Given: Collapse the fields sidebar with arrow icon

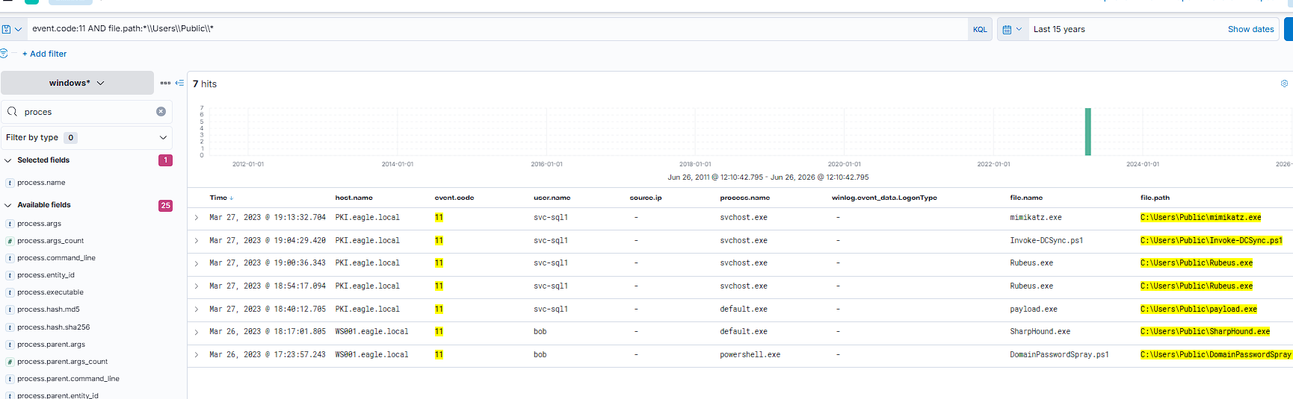Looking at the screenshot, I should pyautogui.click(x=179, y=83).
